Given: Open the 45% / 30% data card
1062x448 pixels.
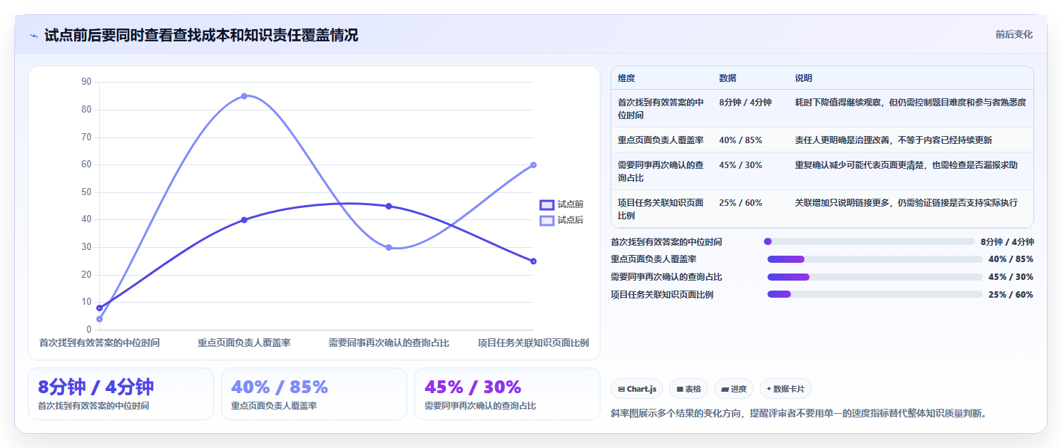Looking at the screenshot, I should [507, 394].
